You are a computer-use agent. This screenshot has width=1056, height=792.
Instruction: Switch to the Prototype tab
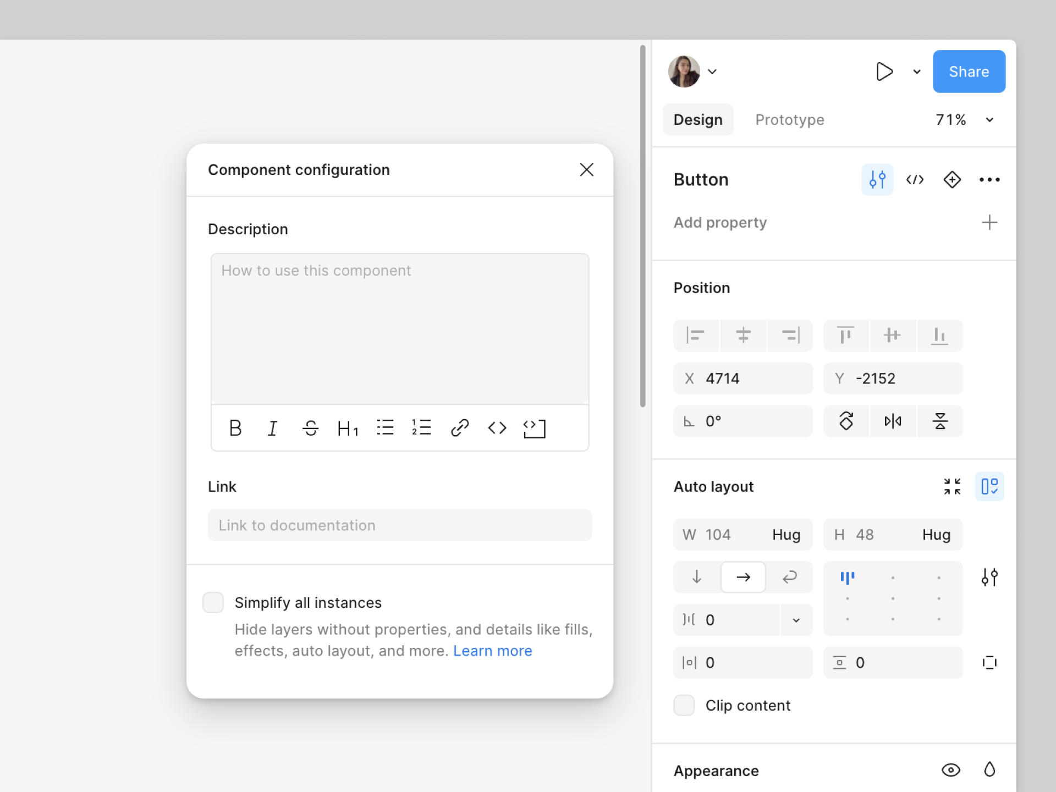click(x=789, y=120)
